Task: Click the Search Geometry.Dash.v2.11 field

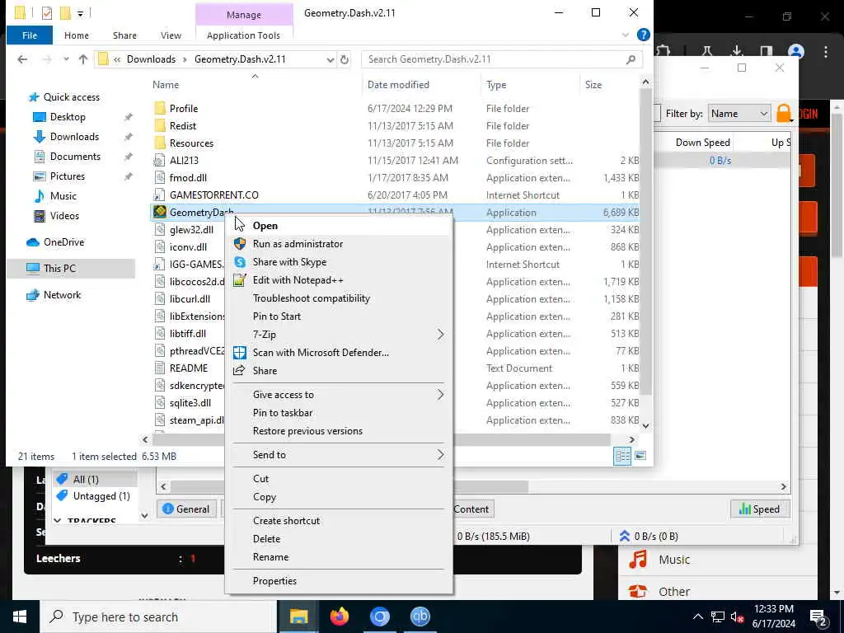Action: pos(502,59)
